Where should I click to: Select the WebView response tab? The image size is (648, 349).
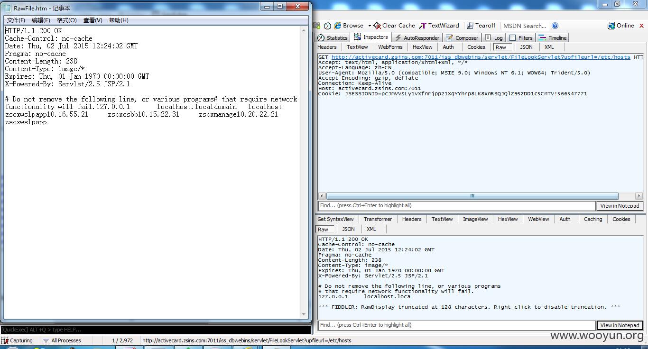[x=538, y=219]
